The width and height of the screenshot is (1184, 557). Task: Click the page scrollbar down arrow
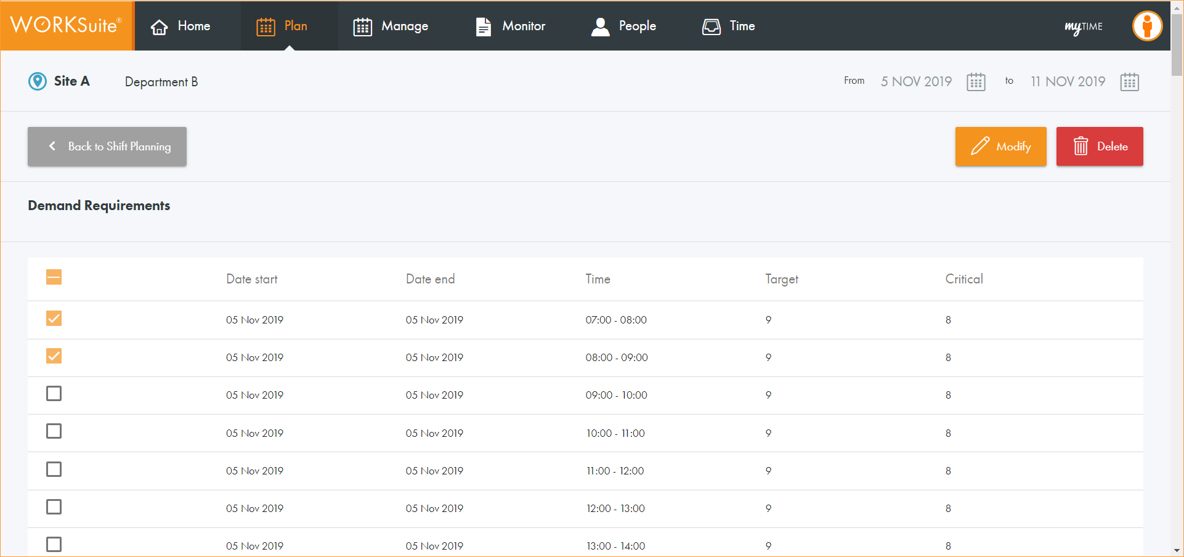pyautogui.click(x=1177, y=550)
